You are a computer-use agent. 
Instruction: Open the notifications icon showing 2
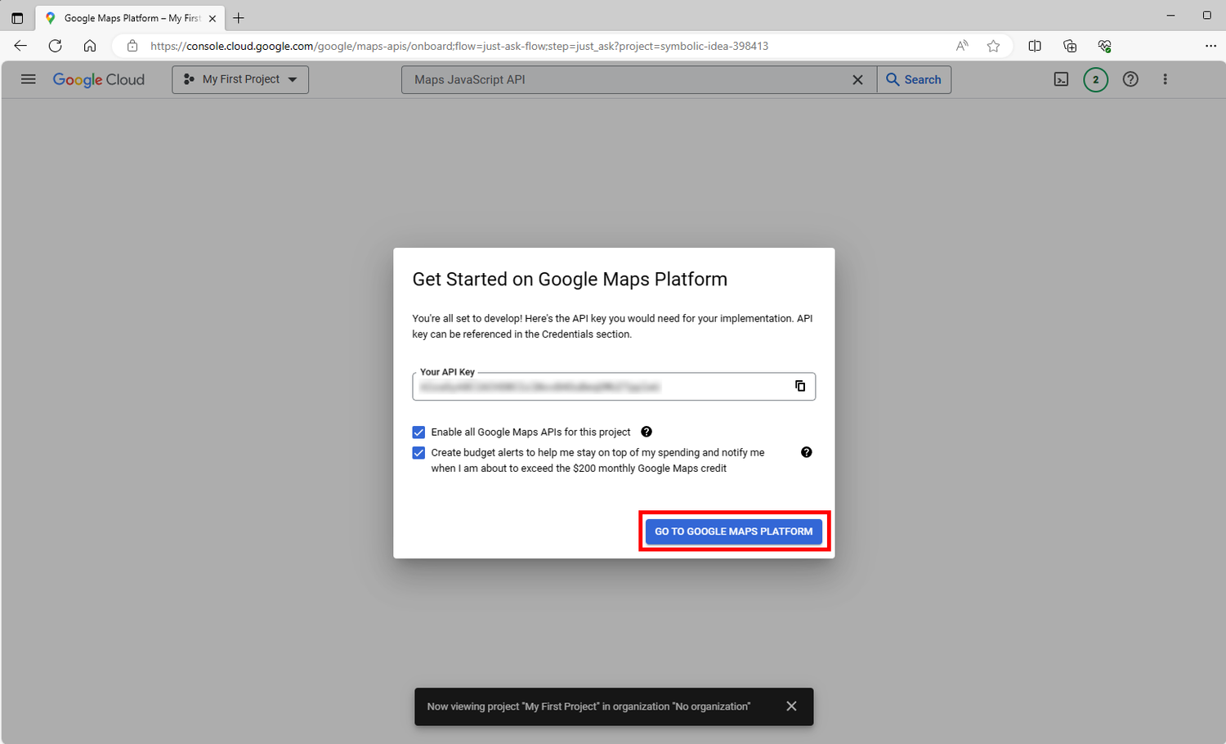click(x=1095, y=79)
